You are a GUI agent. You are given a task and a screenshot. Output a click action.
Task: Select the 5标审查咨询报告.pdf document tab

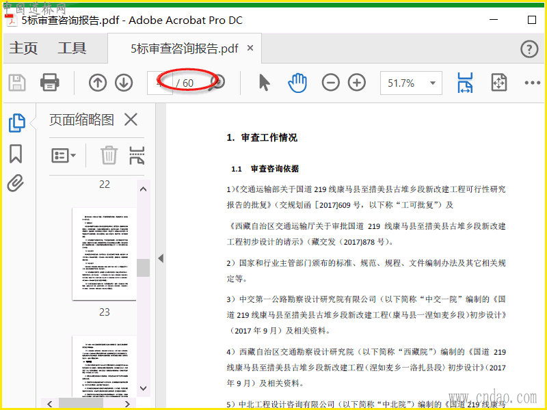tap(185, 49)
